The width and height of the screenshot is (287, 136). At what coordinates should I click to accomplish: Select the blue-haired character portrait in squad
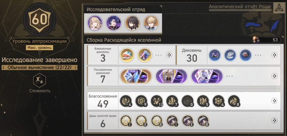click(x=114, y=23)
